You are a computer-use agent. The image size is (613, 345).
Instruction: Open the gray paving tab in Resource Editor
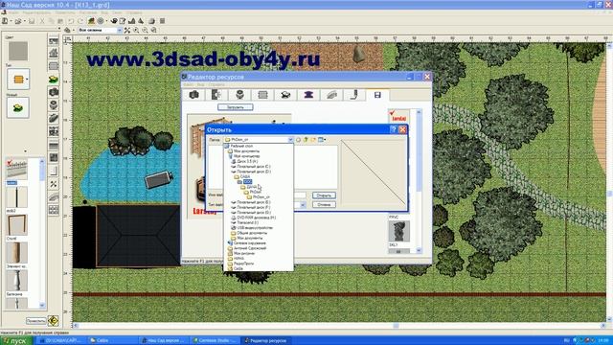pyautogui.click(x=331, y=95)
